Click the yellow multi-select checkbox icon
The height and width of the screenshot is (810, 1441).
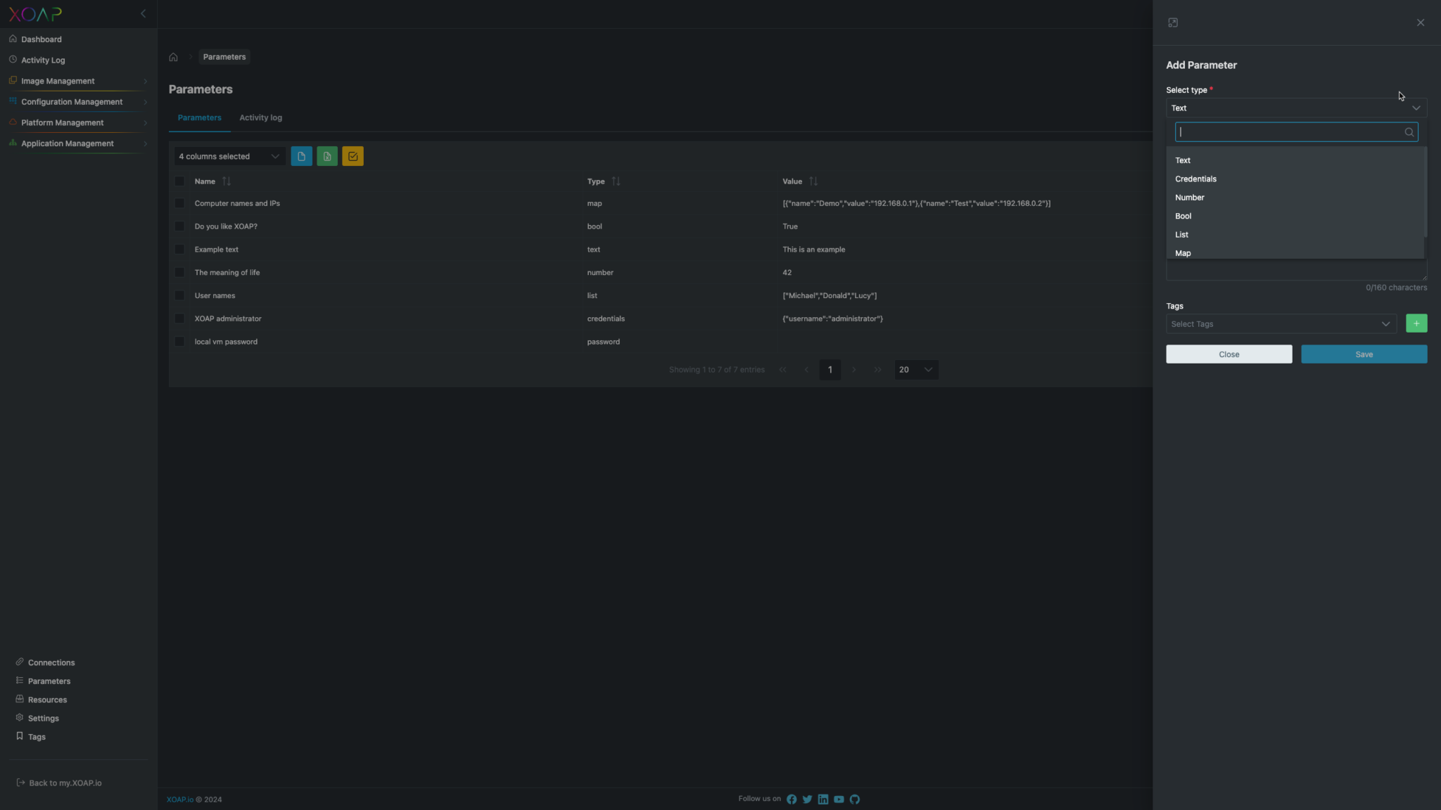click(352, 155)
